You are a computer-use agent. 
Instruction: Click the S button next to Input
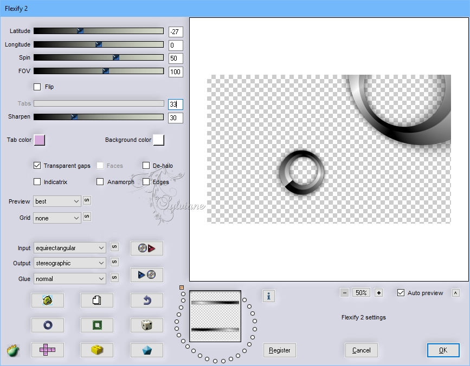(114, 246)
